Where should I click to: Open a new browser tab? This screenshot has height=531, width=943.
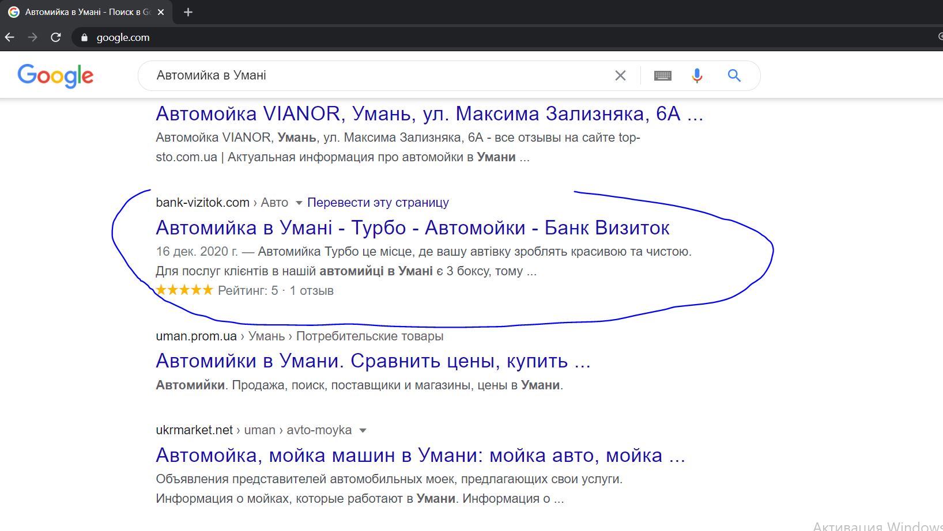tap(188, 12)
